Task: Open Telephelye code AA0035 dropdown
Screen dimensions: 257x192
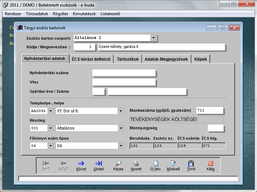Action: coord(50,111)
